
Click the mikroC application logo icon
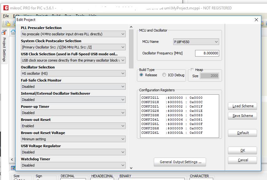pos(6,8)
